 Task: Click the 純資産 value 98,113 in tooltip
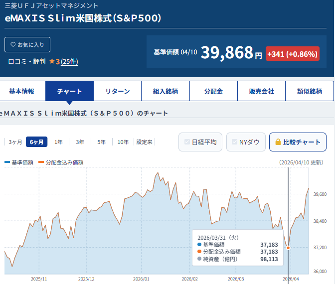[x=269, y=259]
